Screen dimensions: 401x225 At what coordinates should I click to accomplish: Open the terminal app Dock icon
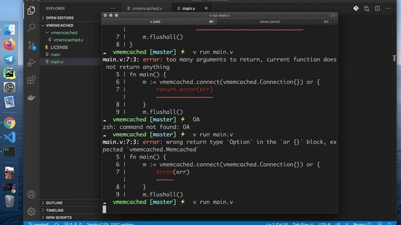9,151
